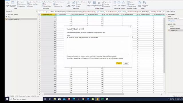The image size is (183, 103).
Task: Collapse the APPLIED STEPS section
Action: pos(167,24)
